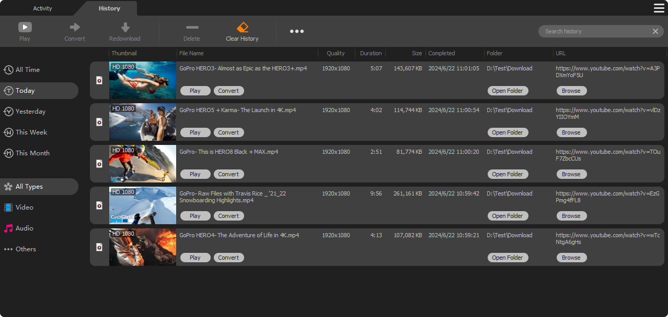Select the size value '261,161 KB'

408,194
